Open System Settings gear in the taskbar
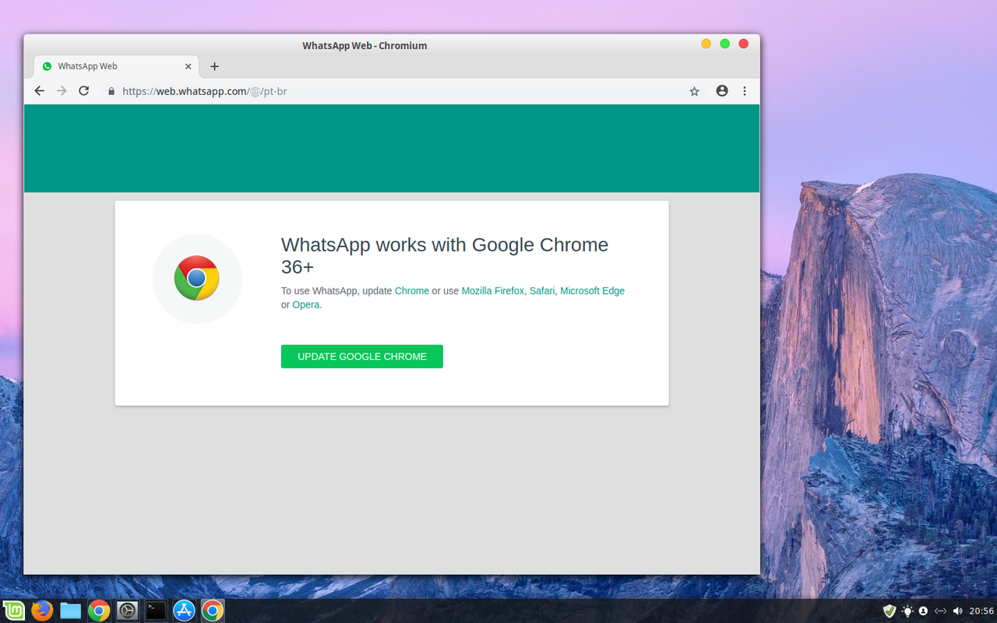 127,611
